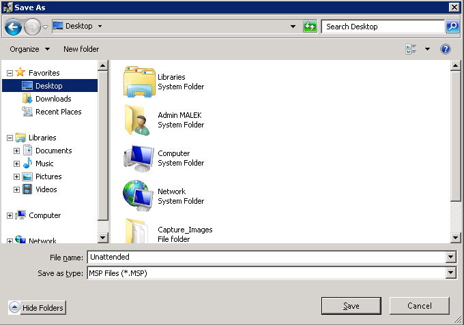Click the Desktop icon in address bar
Viewport: 464px width, 325px height.
coord(58,26)
